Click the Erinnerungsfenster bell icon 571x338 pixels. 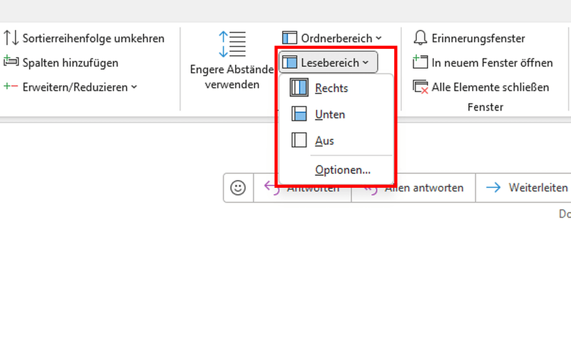420,38
